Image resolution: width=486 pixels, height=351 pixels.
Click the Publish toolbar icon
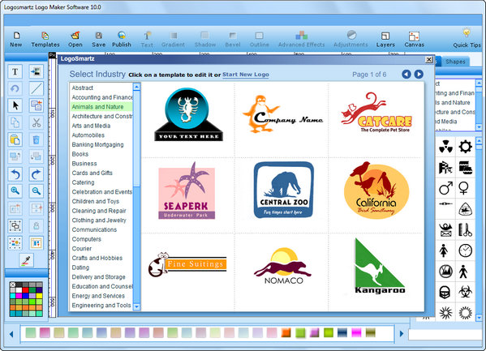coord(122,40)
